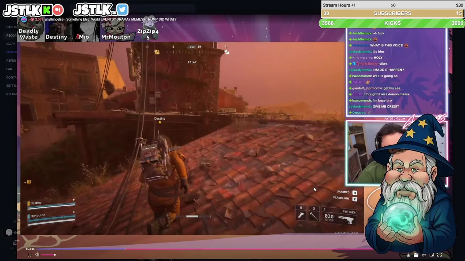Click chat message 'I thought it was demon mama'
The image size is (465, 261).
point(386,94)
